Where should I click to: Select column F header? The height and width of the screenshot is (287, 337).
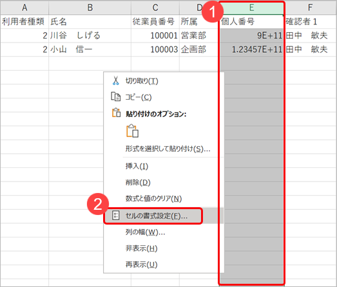tap(310, 8)
